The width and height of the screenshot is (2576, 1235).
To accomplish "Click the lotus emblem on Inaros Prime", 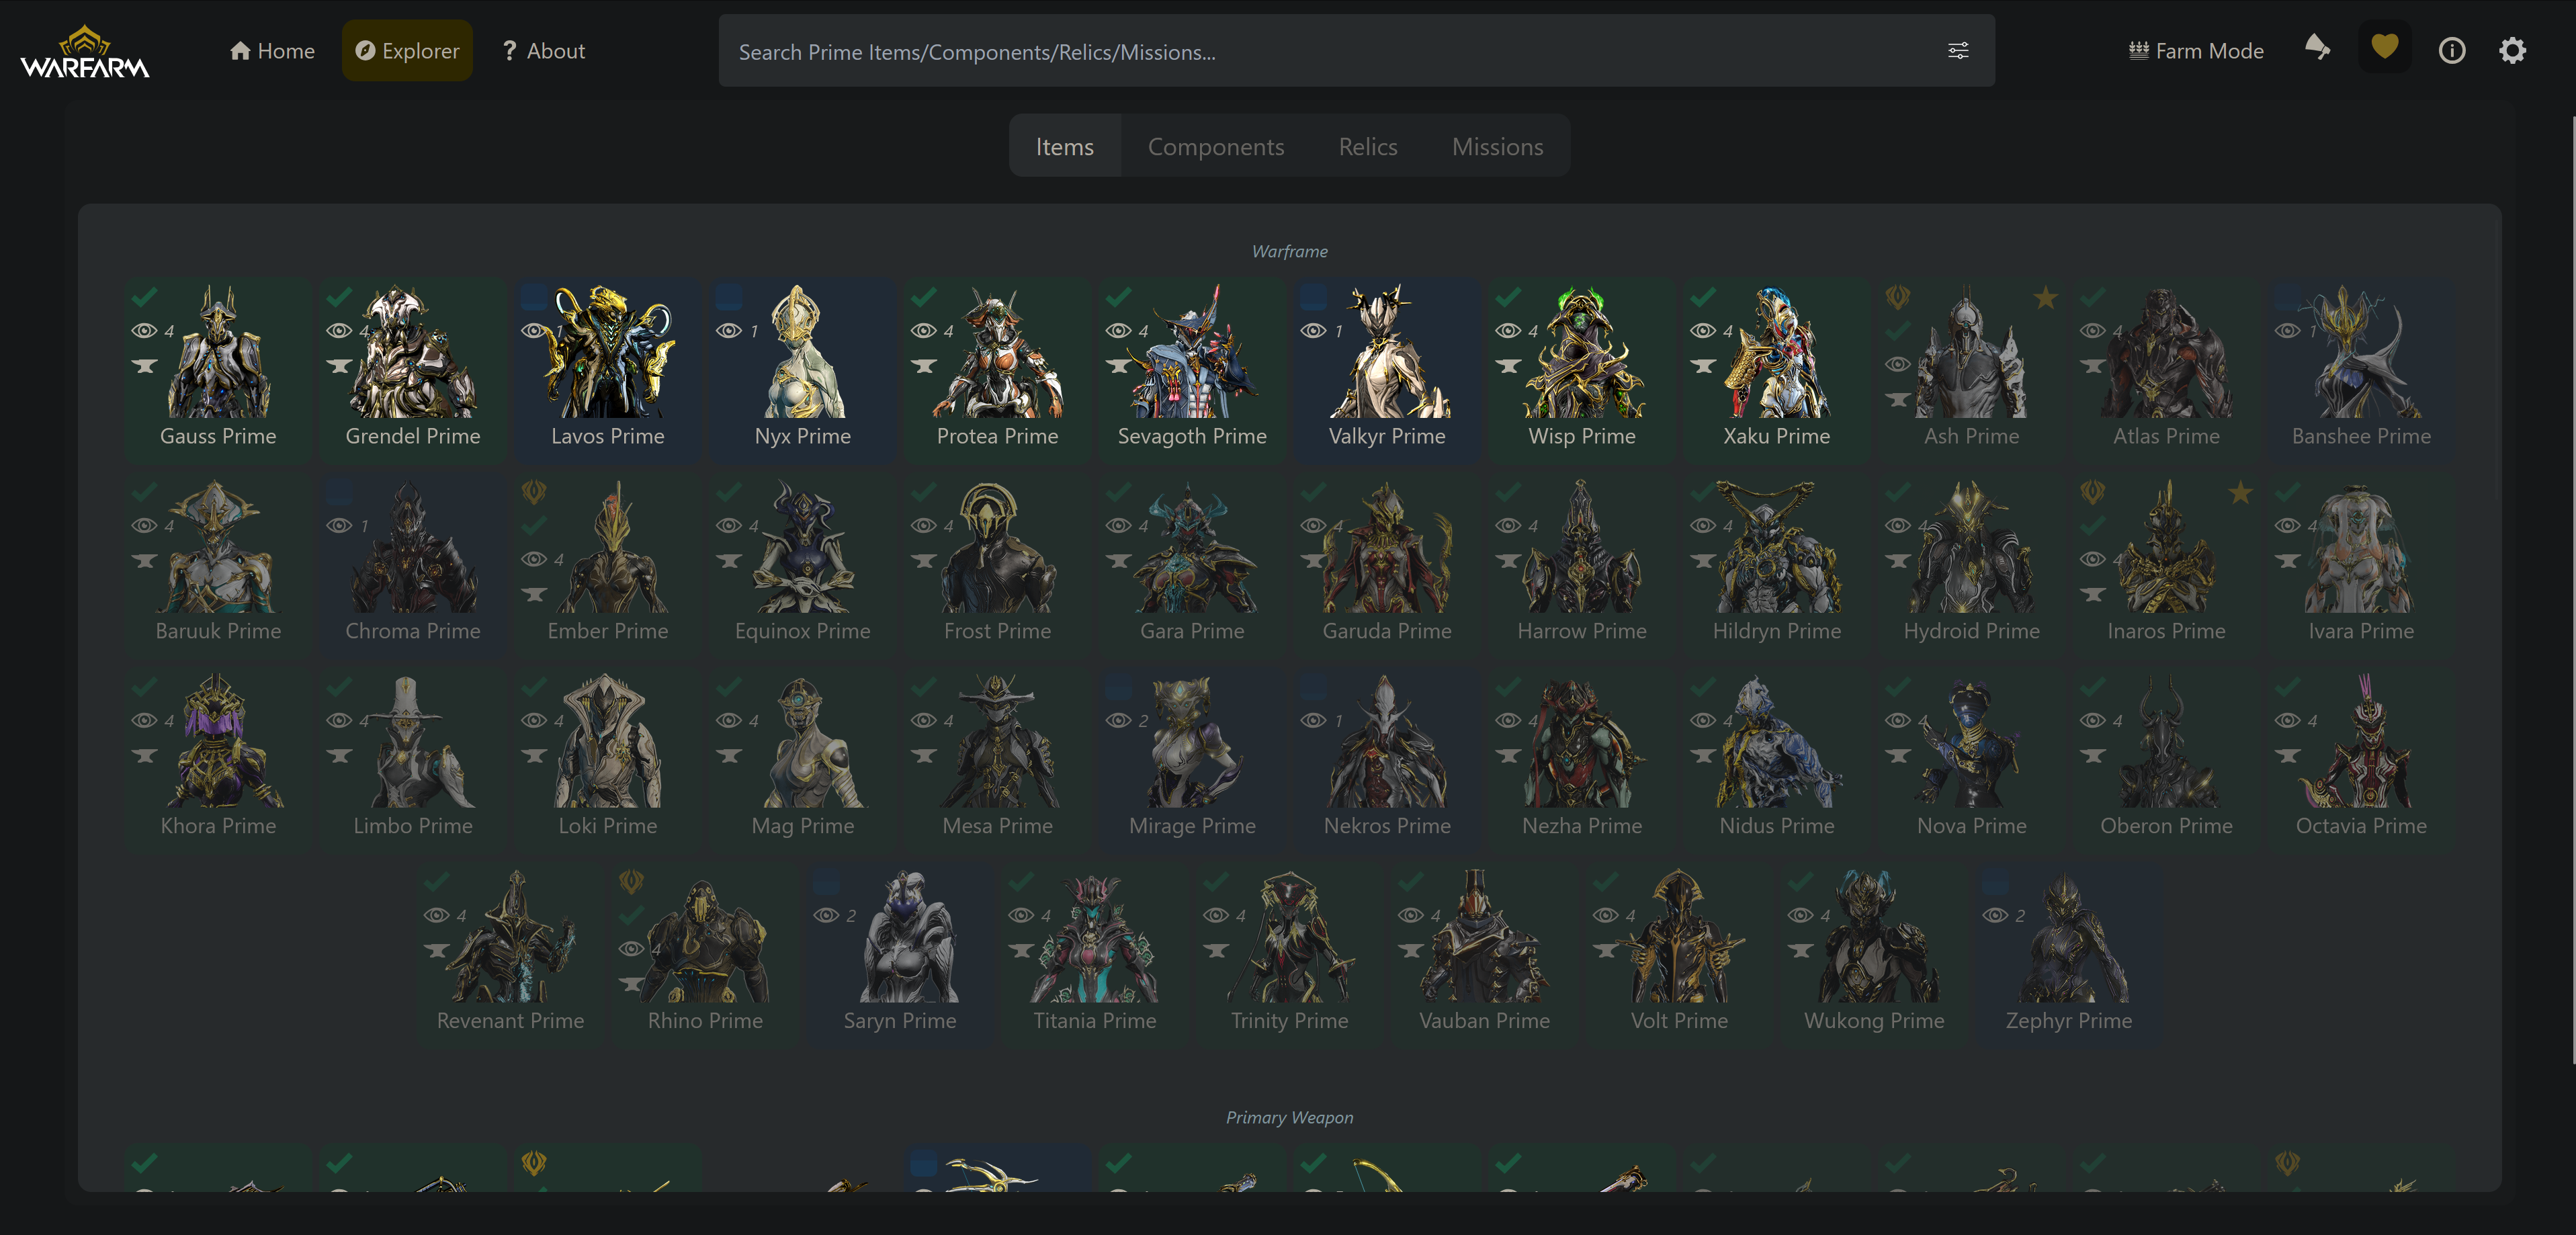I will click(x=2092, y=492).
